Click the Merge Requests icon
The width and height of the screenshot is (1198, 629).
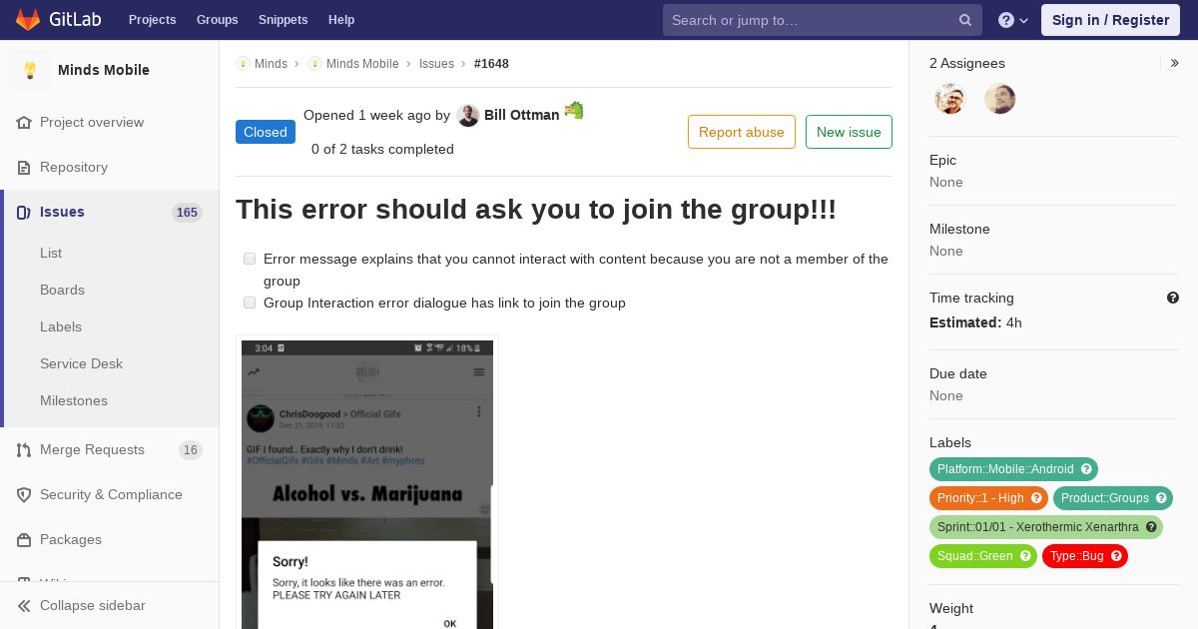click(x=24, y=449)
